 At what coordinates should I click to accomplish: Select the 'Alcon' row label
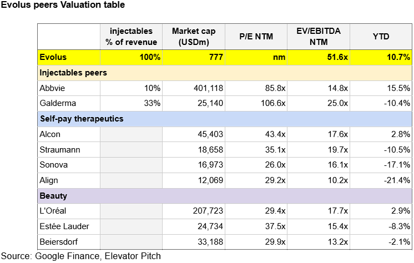point(50,134)
